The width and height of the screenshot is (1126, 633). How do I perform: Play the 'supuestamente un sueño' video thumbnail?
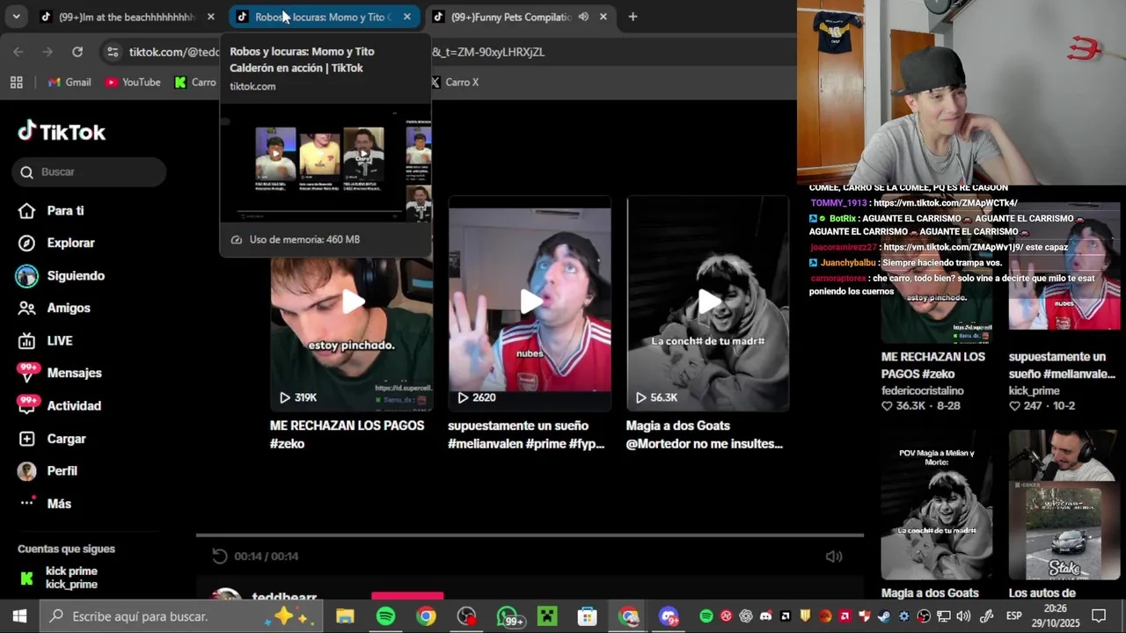pyautogui.click(x=530, y=303)
